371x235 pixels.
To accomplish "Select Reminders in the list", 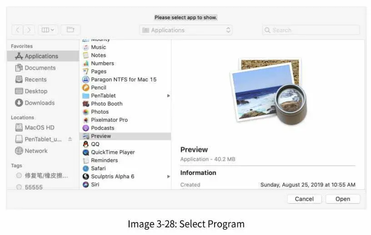I will point(105,160).
